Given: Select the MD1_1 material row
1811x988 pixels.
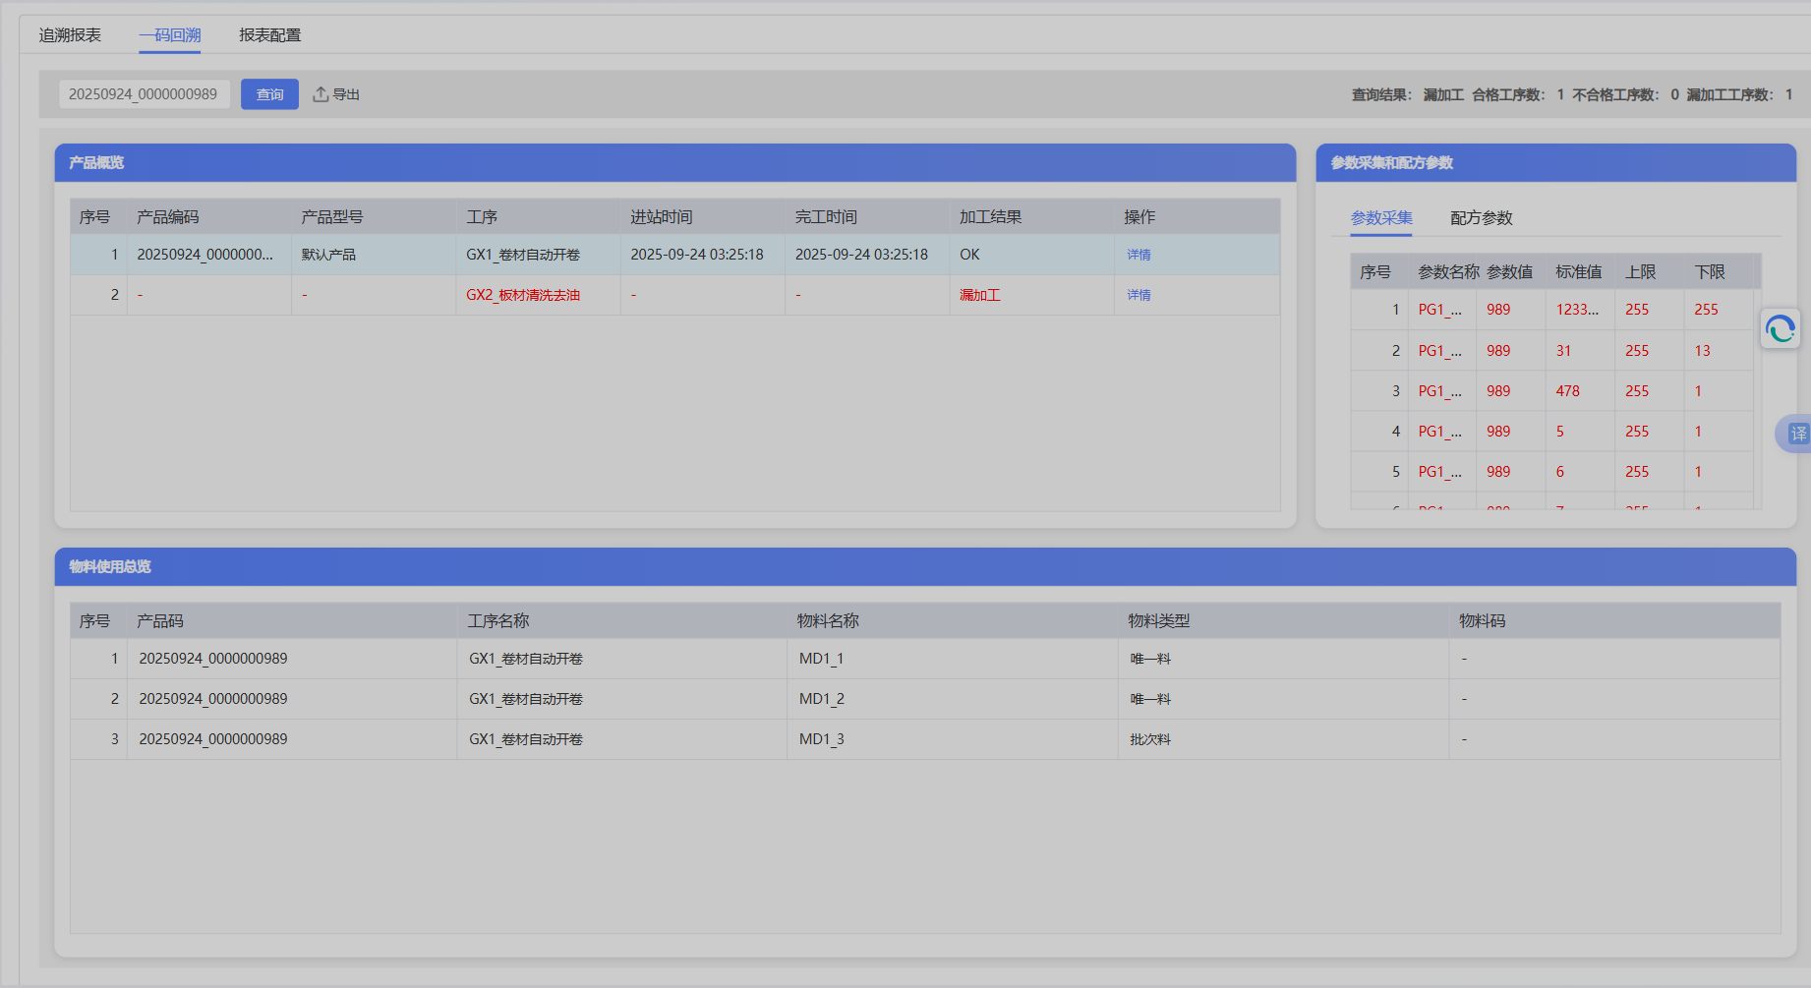Looking at the screenshot, I should point(821,659).
